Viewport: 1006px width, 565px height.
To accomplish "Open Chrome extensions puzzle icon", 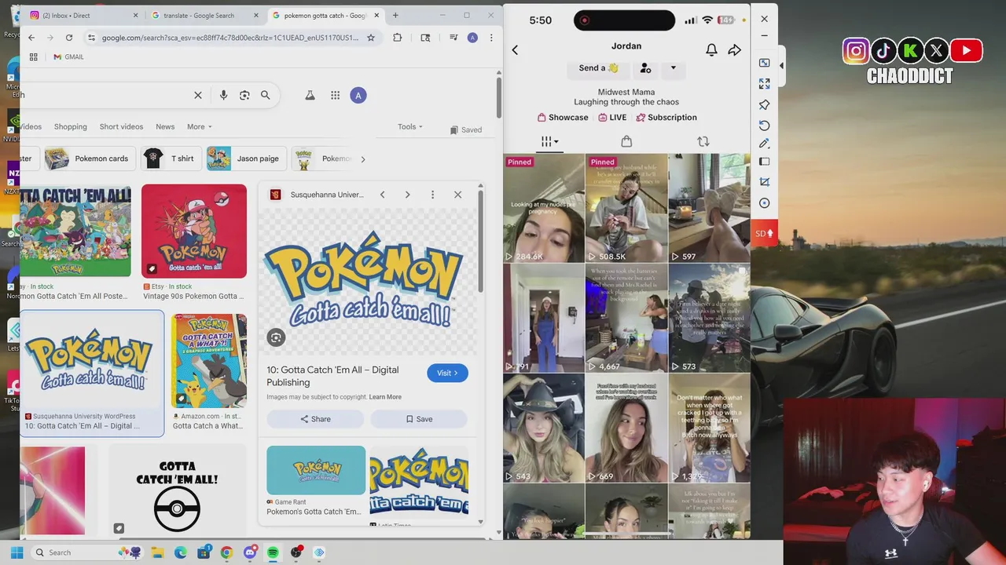I will [397, 38].
